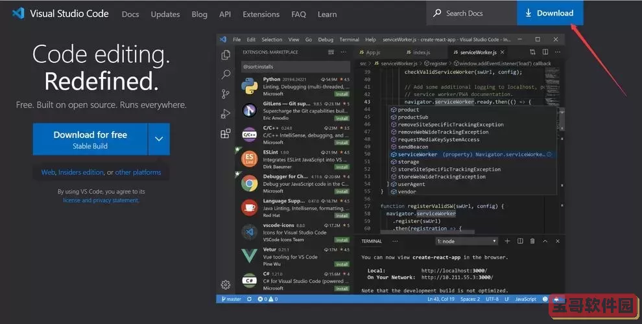Open the Source Control view icon
Viewport: 642px width, 324px height.
(x=226, y=94)
